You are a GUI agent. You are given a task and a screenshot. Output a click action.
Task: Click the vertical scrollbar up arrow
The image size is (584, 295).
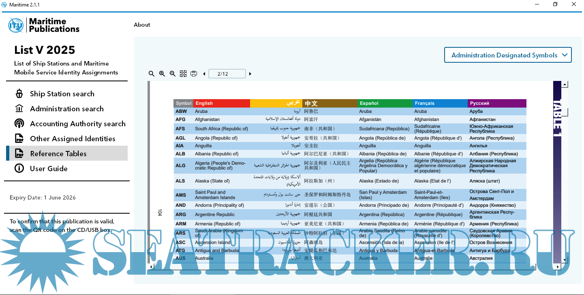565,85
